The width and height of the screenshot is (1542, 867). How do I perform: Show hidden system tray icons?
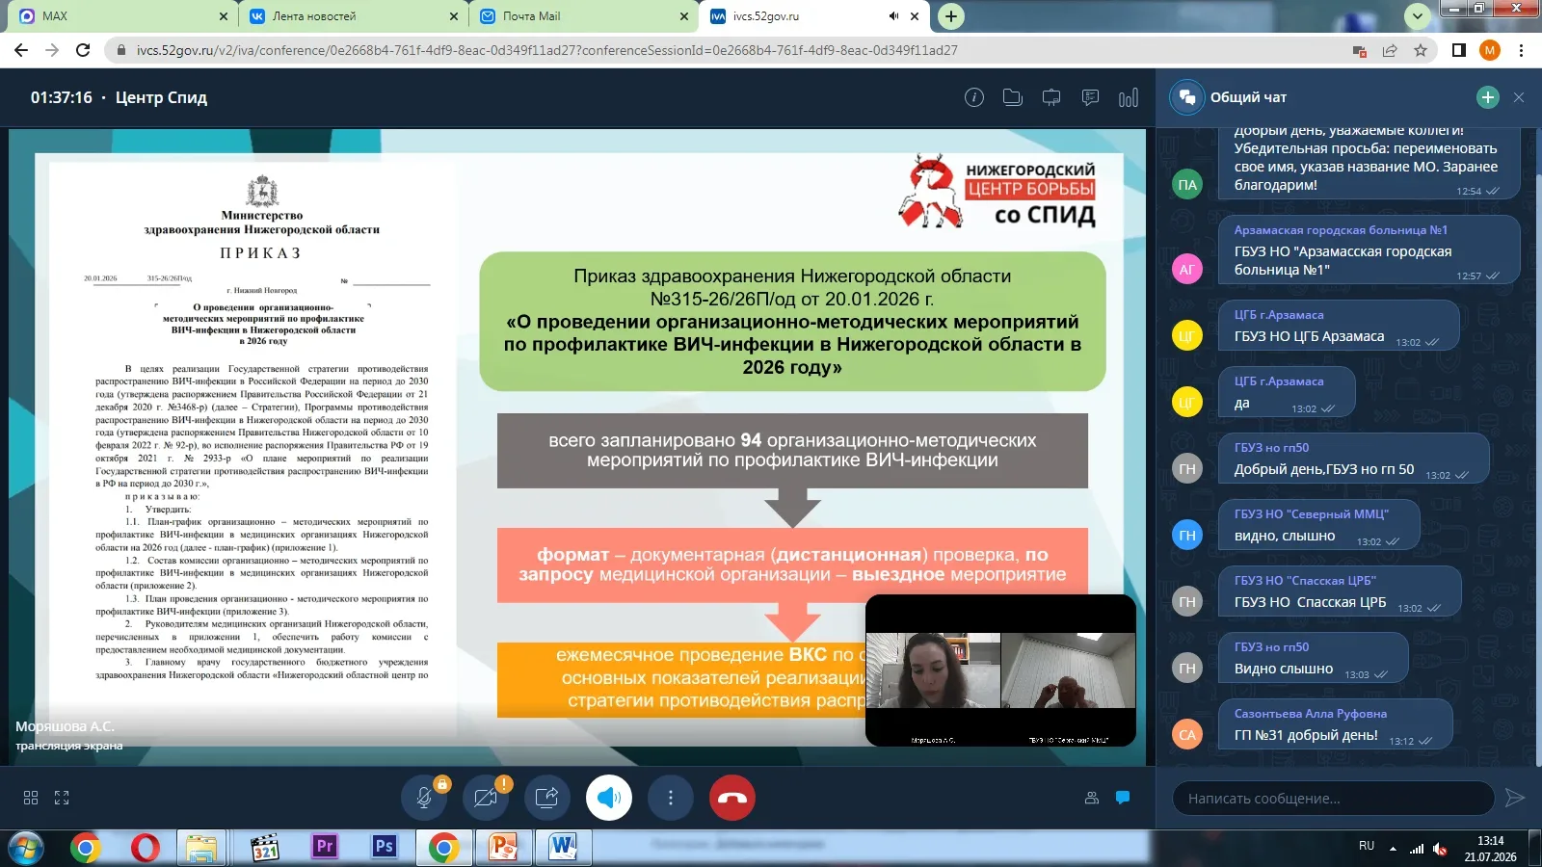(x=1393, y=848)
